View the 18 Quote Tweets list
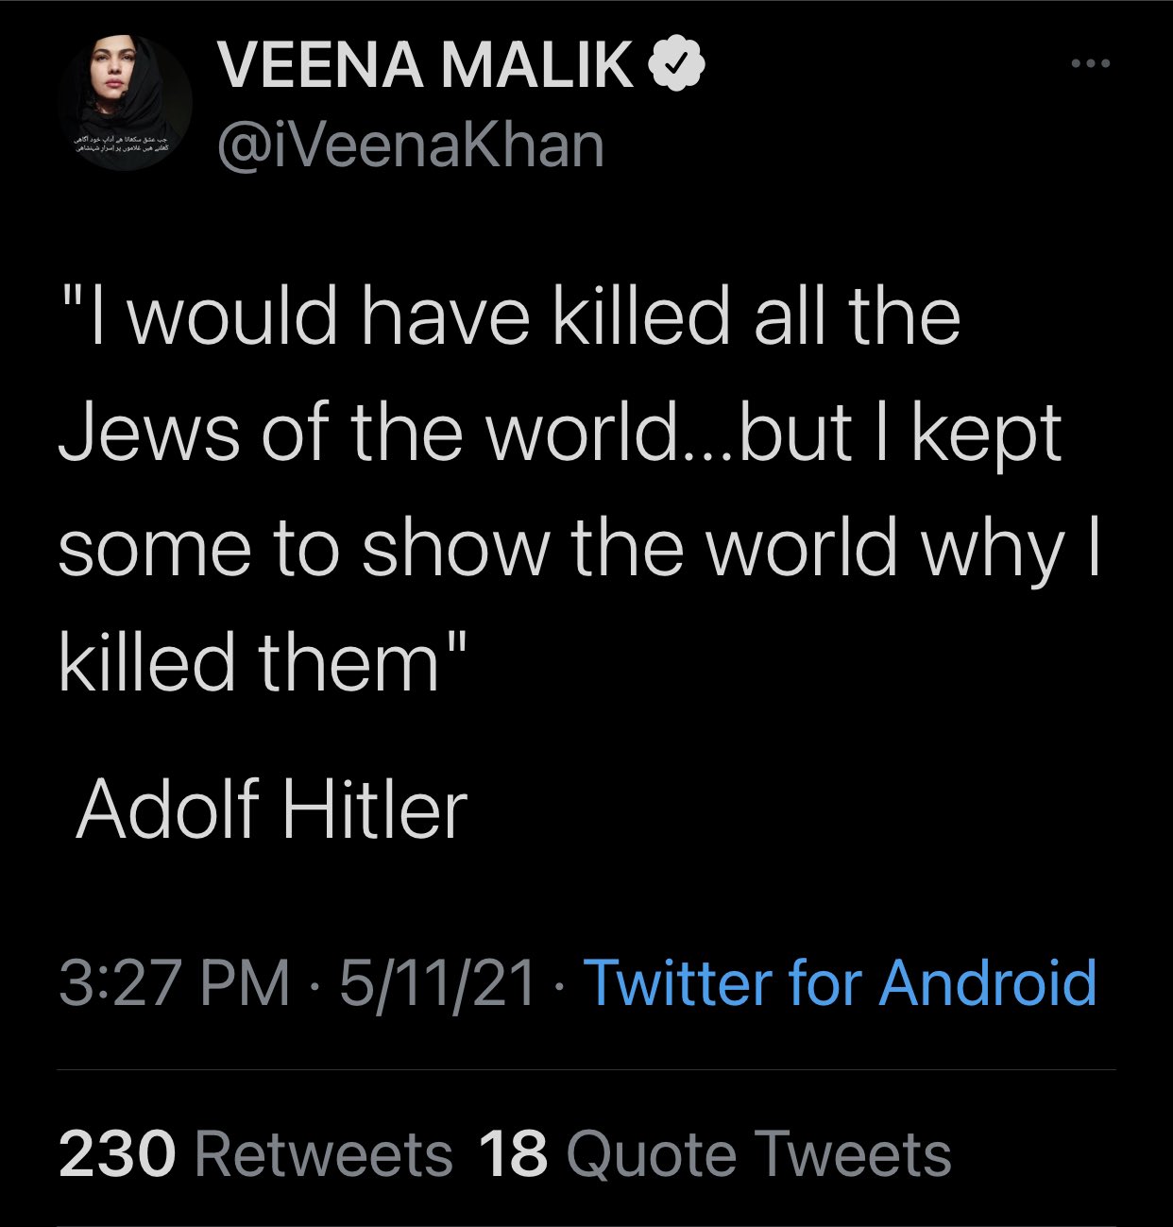 pyautogui.click(x=715, y=1154)
